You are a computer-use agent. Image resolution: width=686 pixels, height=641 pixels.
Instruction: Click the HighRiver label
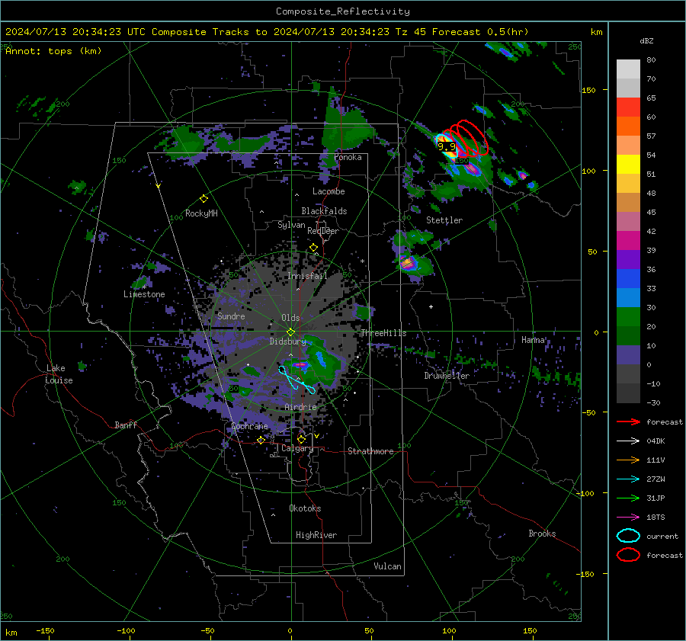[316, 535]
